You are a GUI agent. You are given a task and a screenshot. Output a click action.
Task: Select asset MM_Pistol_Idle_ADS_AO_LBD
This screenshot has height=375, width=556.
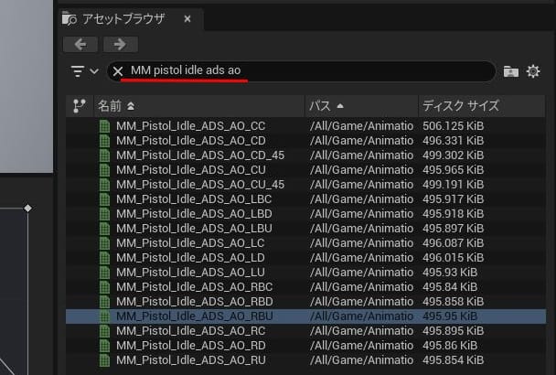[x=305, y=214]
